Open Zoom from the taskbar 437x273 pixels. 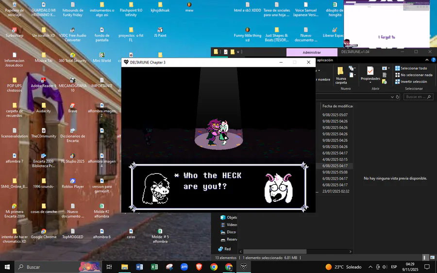tap(184, 267)
